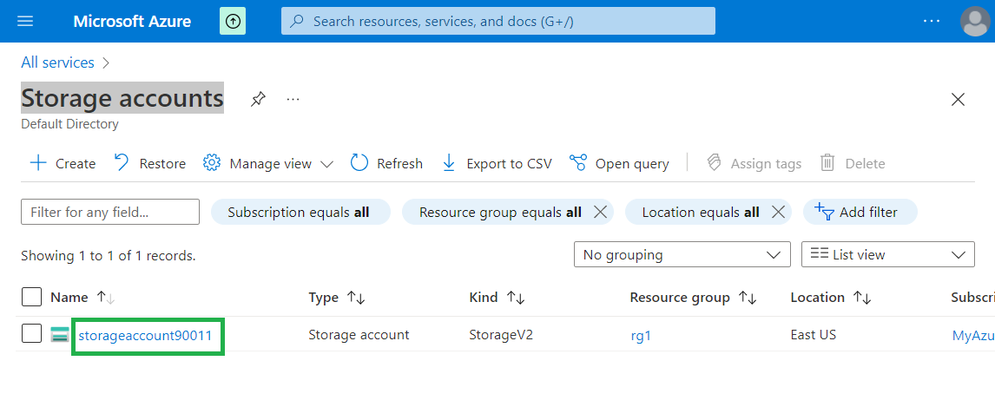Remove the Resource group filter
The image size is (995, 420).
(x=600, y=213)
